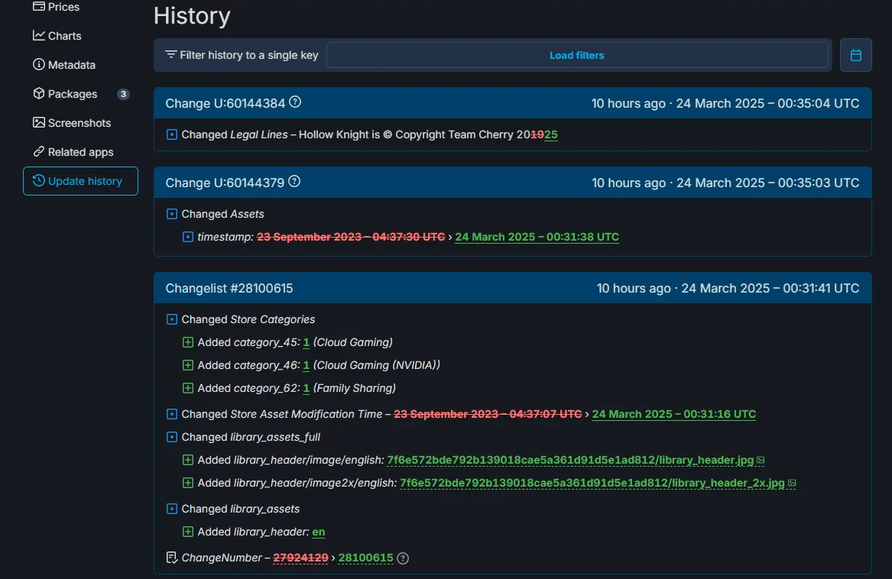
Task: Click the square icon beside Changed Legal Lines
Action: pos(172,134)
